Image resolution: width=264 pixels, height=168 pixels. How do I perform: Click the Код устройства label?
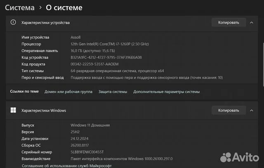point(35,57)
